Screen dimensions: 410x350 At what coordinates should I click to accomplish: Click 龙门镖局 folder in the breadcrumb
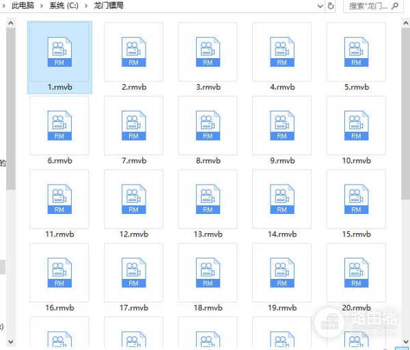[109, 5]
